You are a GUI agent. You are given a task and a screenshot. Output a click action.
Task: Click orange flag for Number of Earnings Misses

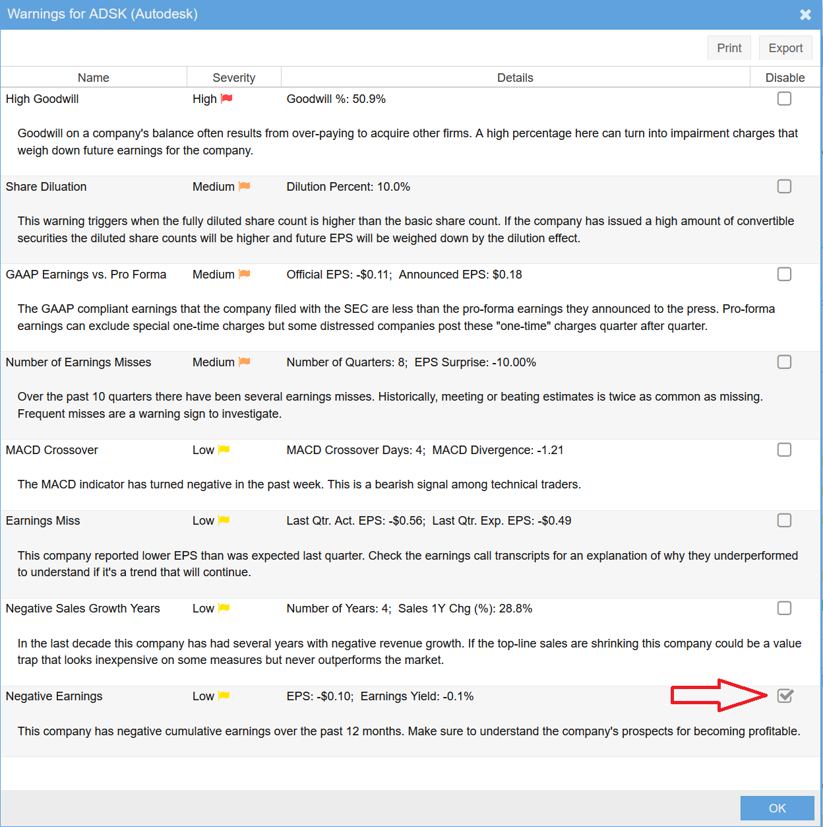[x=244, y=362]
